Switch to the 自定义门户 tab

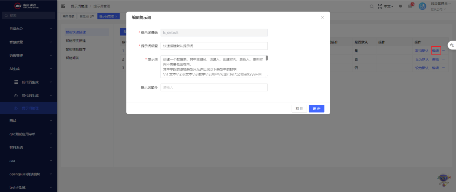pos(87,16)
